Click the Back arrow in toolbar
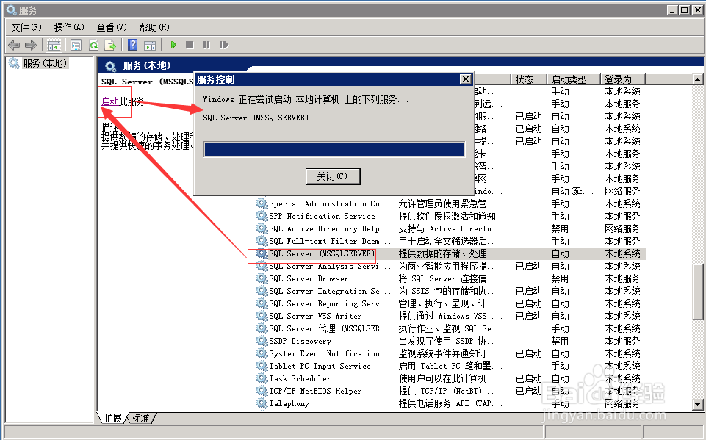 tap(15, 45)
